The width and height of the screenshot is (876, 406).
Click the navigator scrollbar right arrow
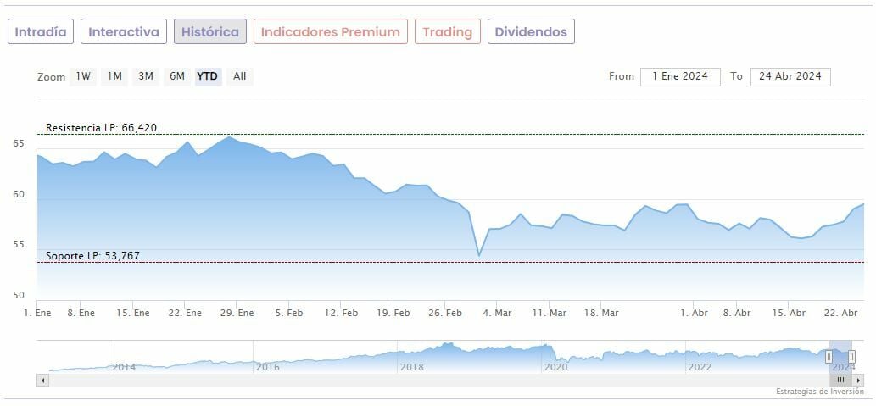click(859, 381)
